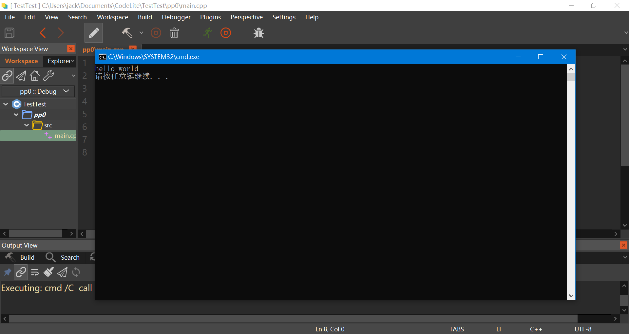Viewport: 629px width, 334px height.
Task: Click the Stop program red circle icon
Action: point(226,33)
